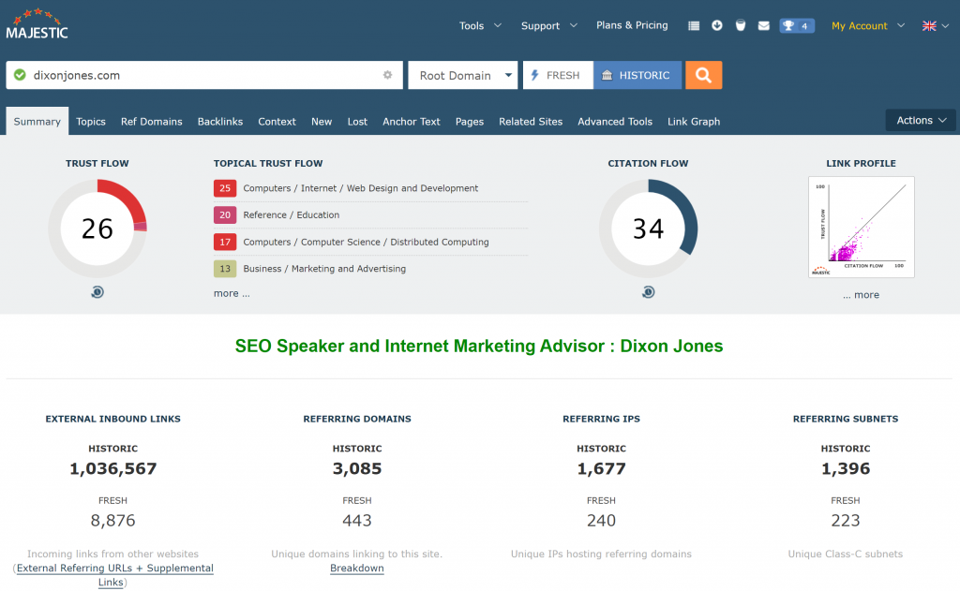The image size is (960, 591).
Task: Show more link profile details
Action: [861, 295]
